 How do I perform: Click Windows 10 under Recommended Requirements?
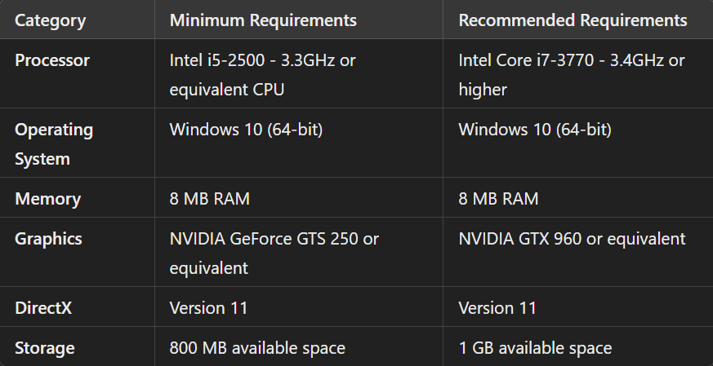click(535, 130)
